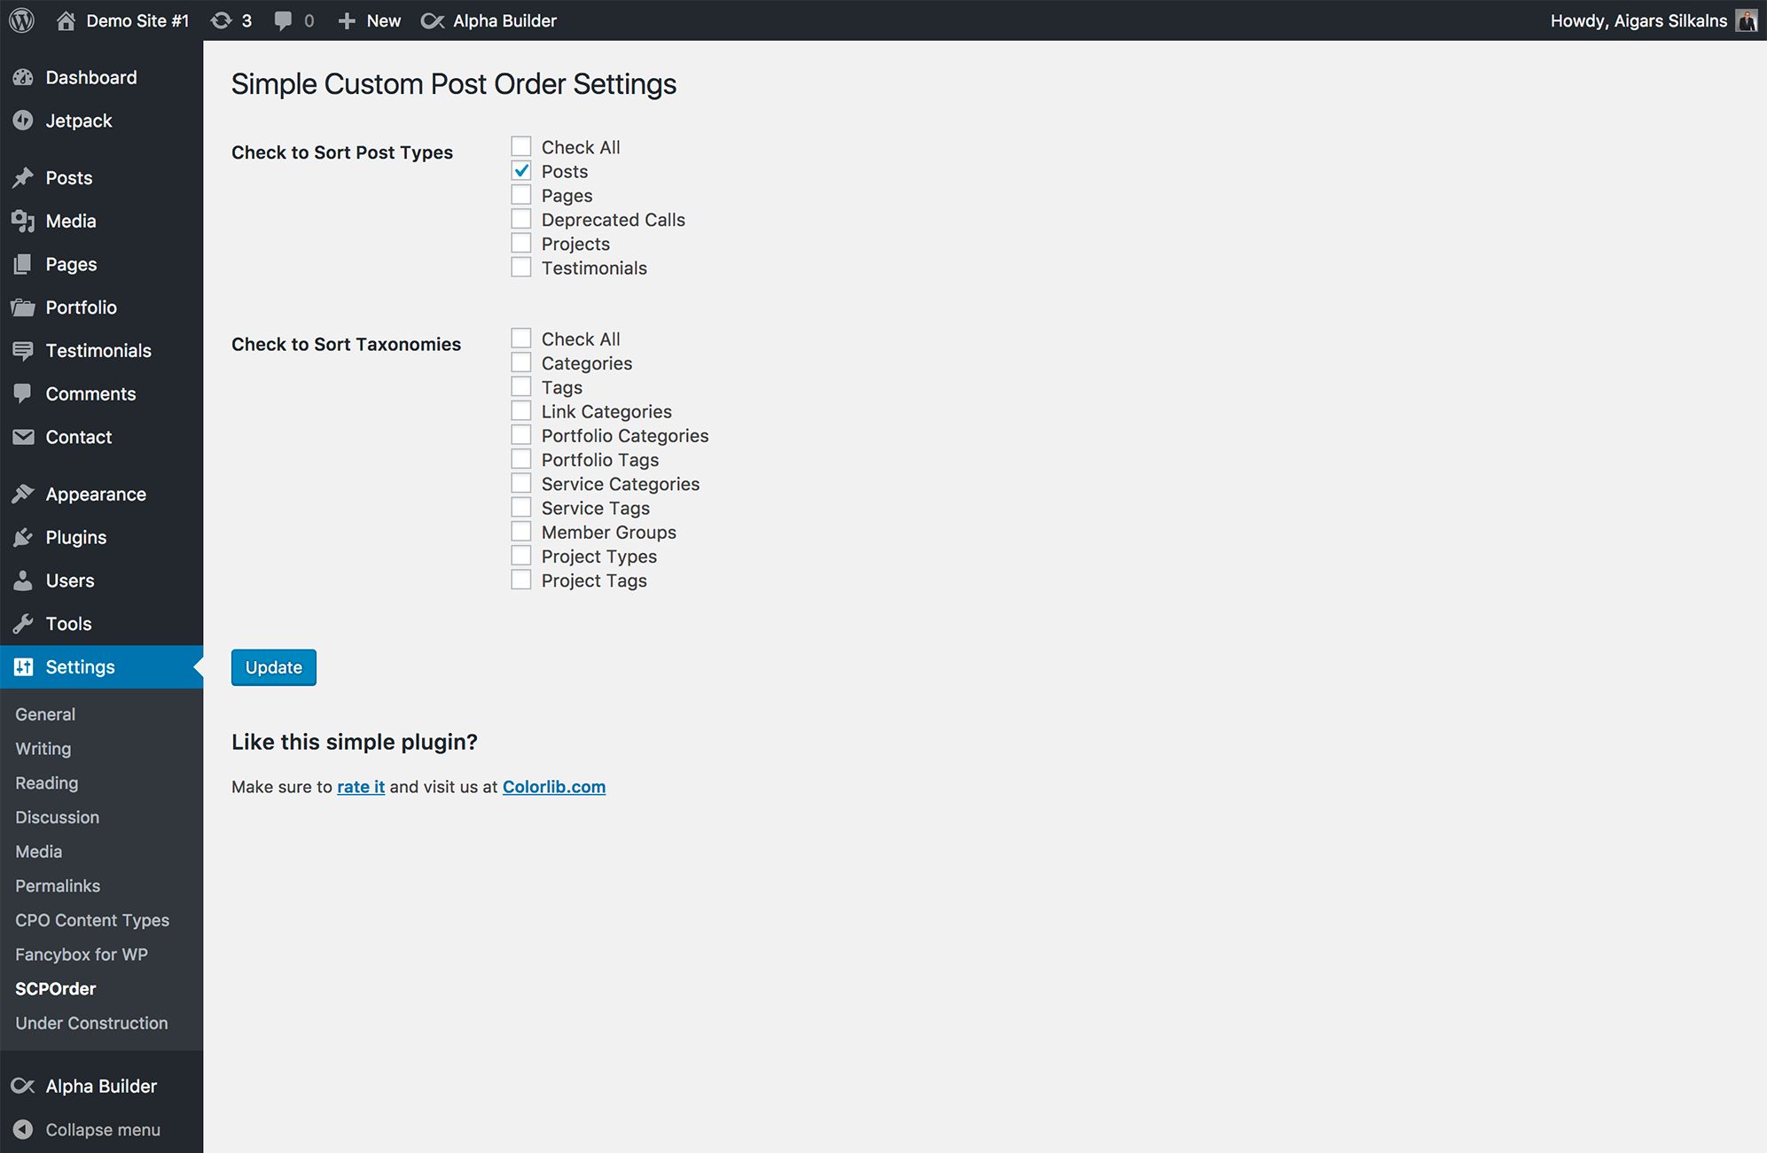Navigate to Permalinks settings page
The width and height of the screenshot is (1767, 1153).
coord(58,885)
